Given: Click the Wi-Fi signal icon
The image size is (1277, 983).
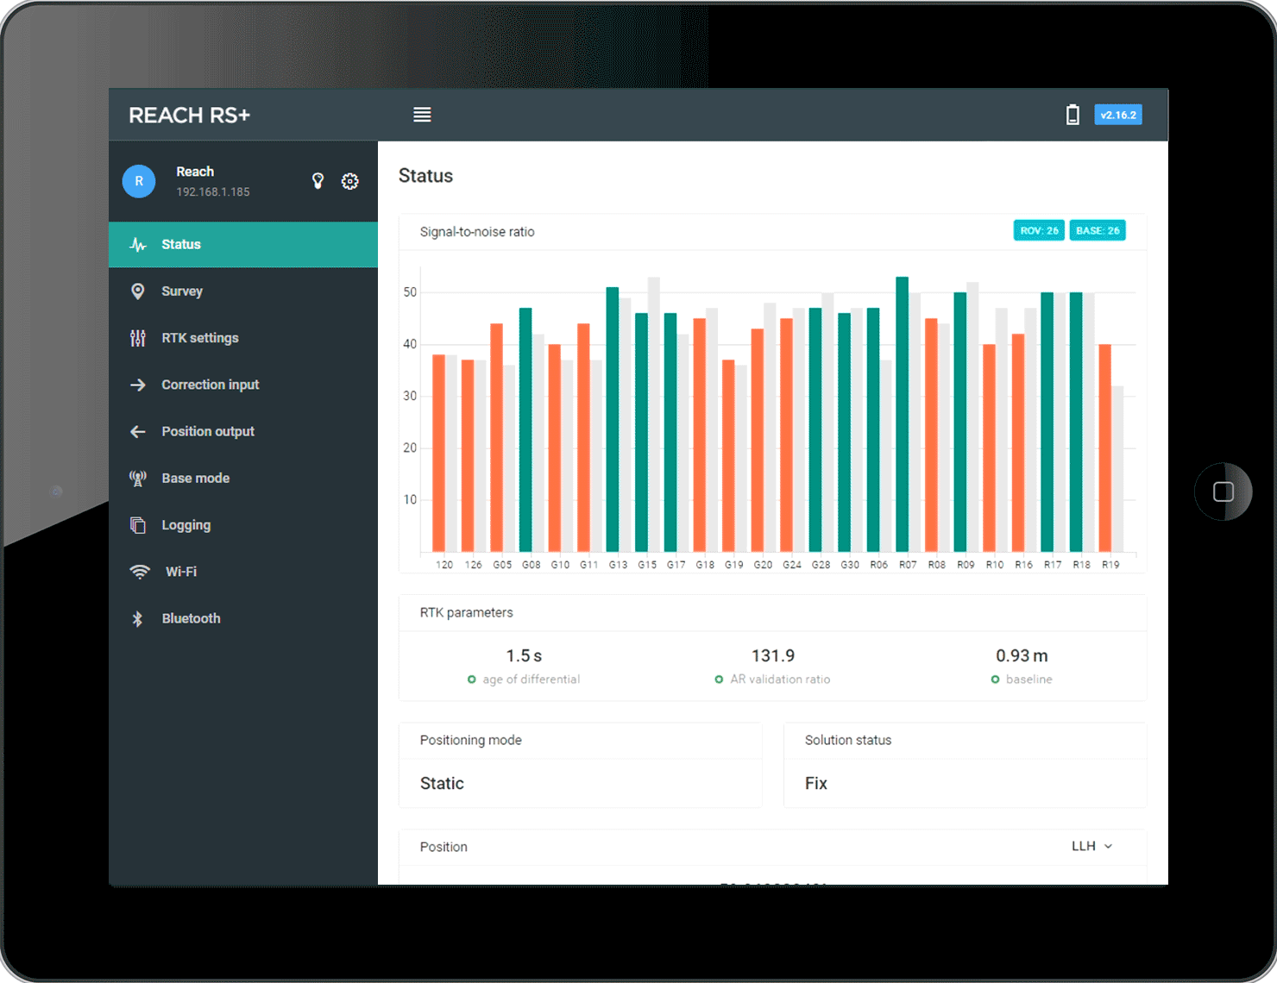Looking at the screenshot, I should tap(139, 572).
